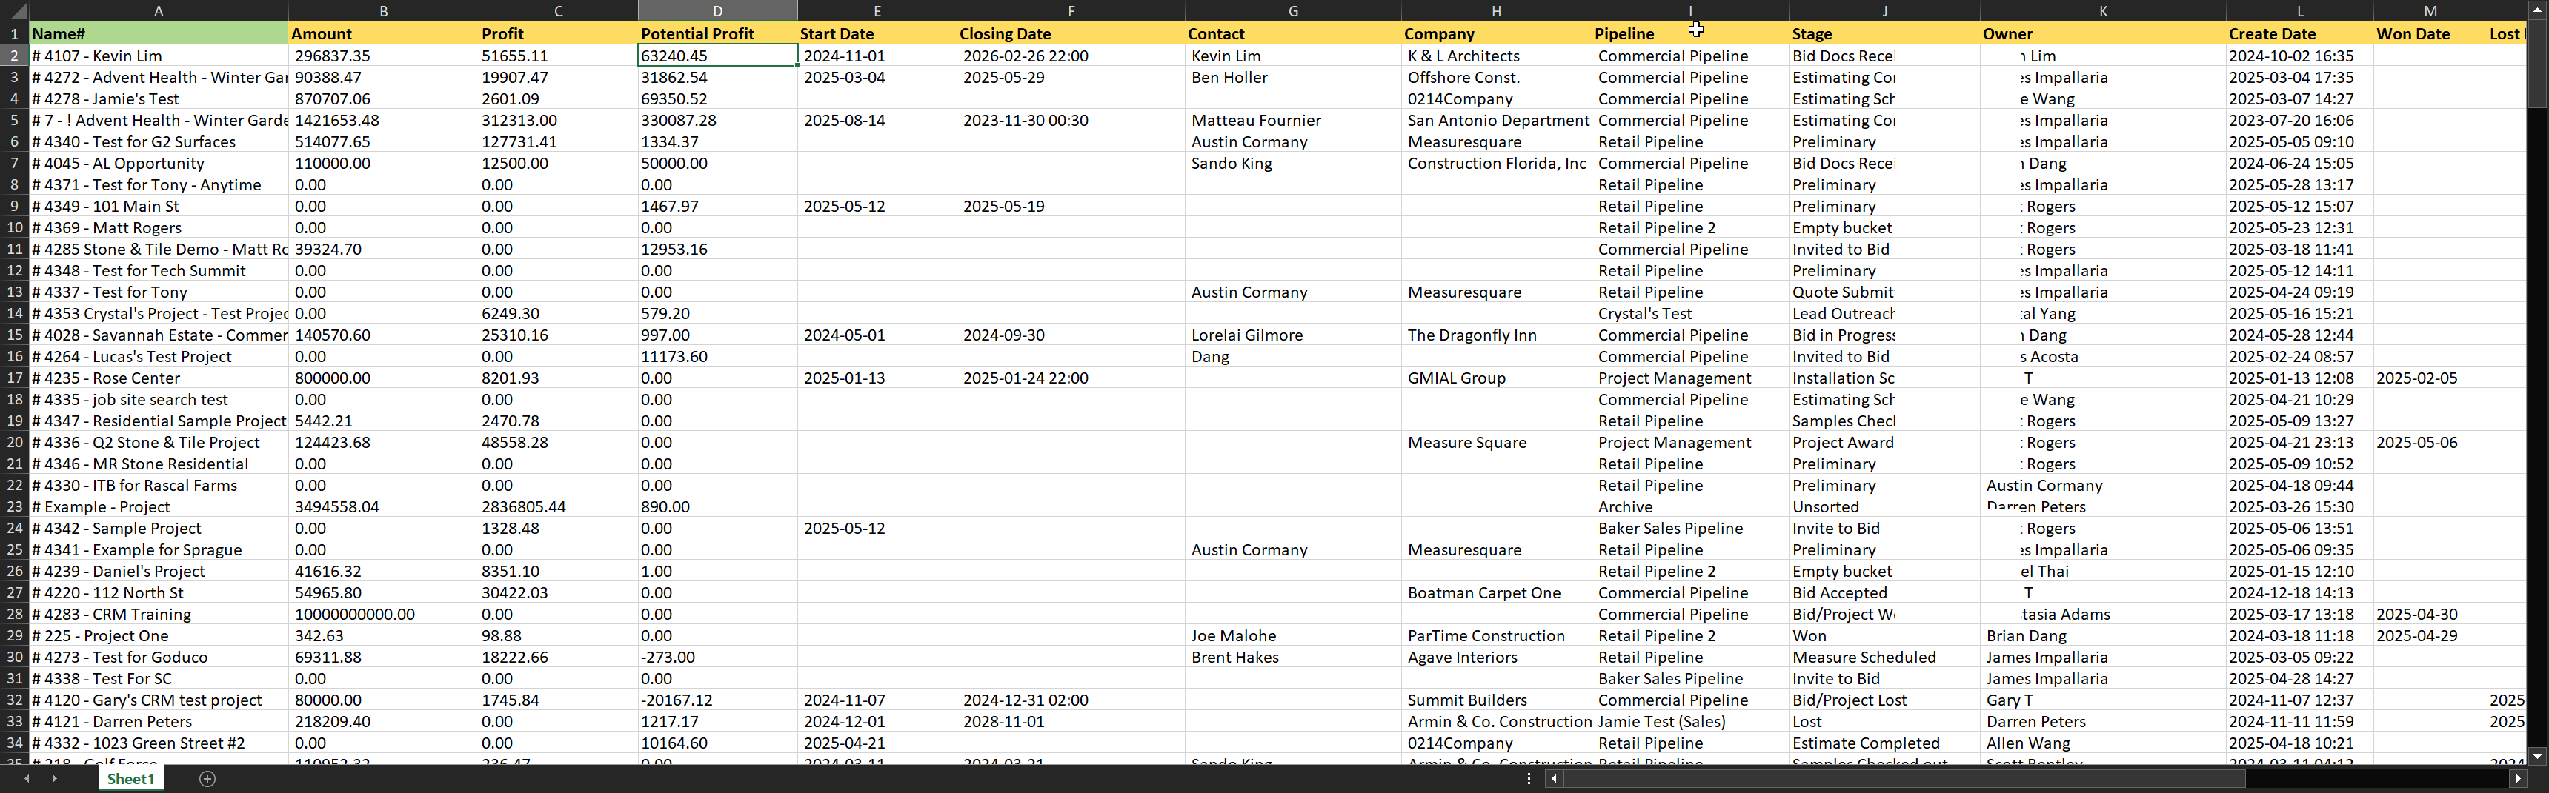Select the Closing Date header cell
The height and width of the screenshot is (793, 2549).
1071,33
